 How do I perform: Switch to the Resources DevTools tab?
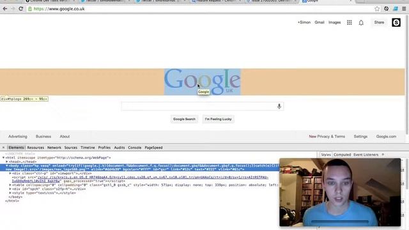coord(36,148)
